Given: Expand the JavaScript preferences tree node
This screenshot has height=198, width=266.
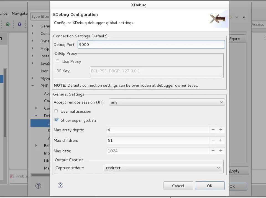Looking at the screenshot, I should [33, 63].
